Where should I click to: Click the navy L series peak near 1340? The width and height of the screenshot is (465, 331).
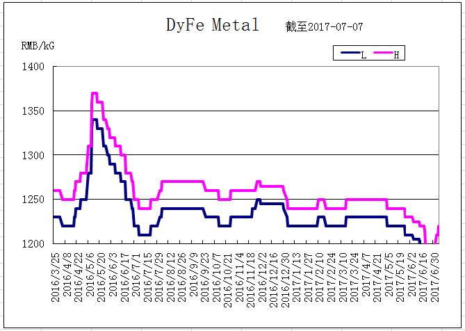pos(95,120)
